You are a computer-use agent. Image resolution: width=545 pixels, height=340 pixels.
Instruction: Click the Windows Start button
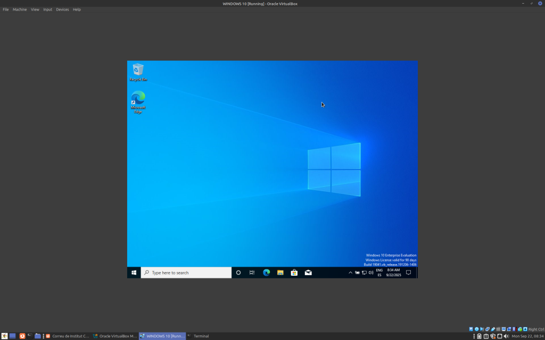[134, 273]
